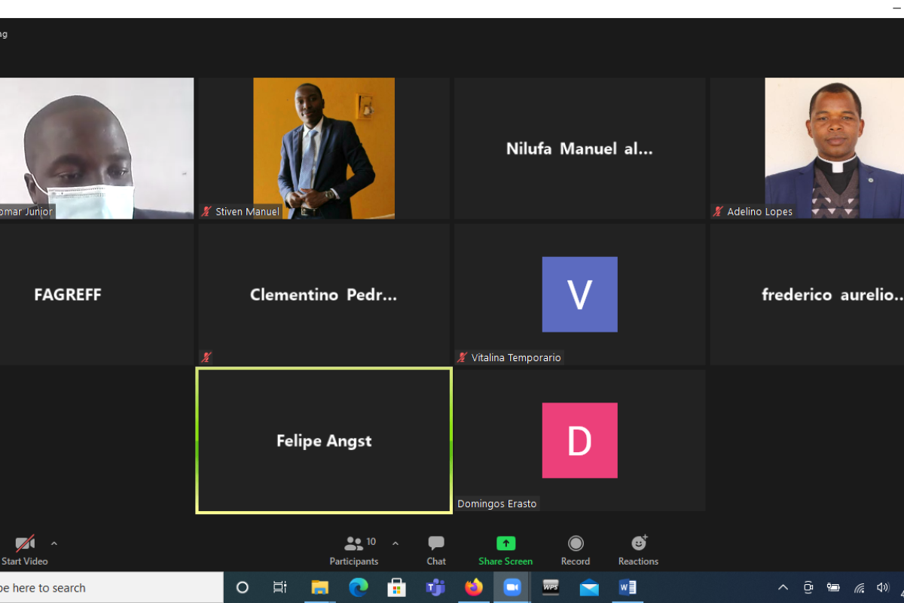Show hidden system tray icons
Viewport: 904px width, 603px height.
coord(783,587)
